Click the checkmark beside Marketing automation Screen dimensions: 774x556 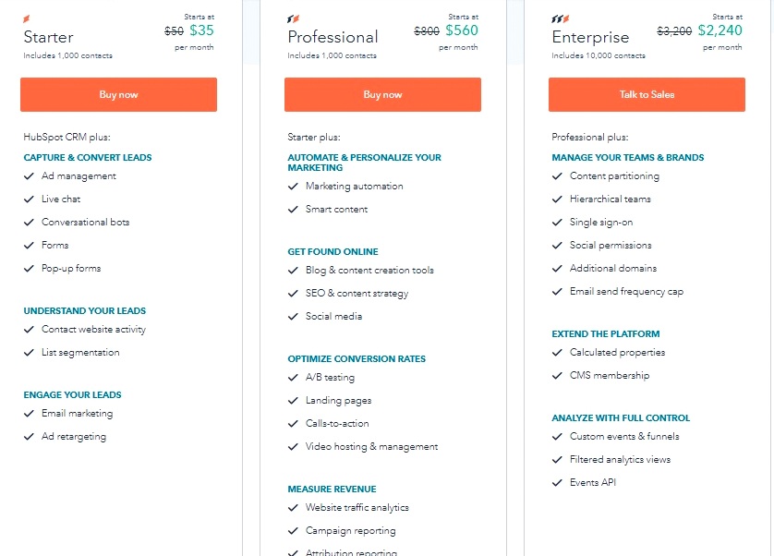[292, 186]
